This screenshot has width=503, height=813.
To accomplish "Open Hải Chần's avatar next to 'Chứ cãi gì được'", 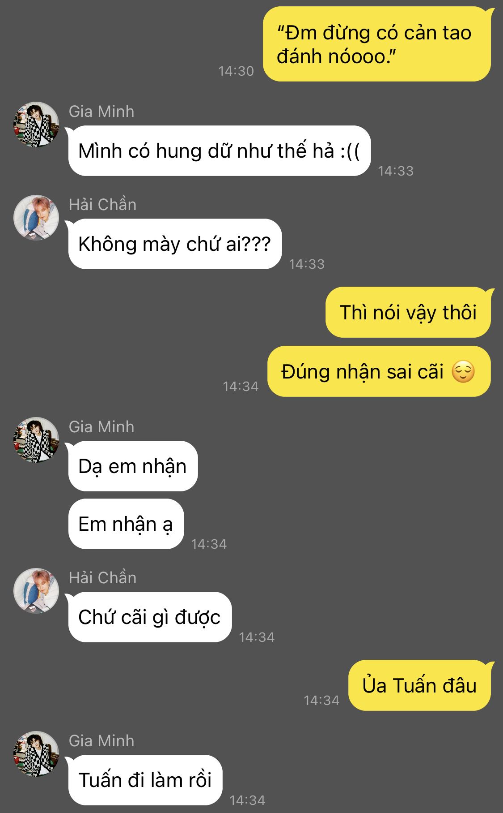I will tap(36, 591).
